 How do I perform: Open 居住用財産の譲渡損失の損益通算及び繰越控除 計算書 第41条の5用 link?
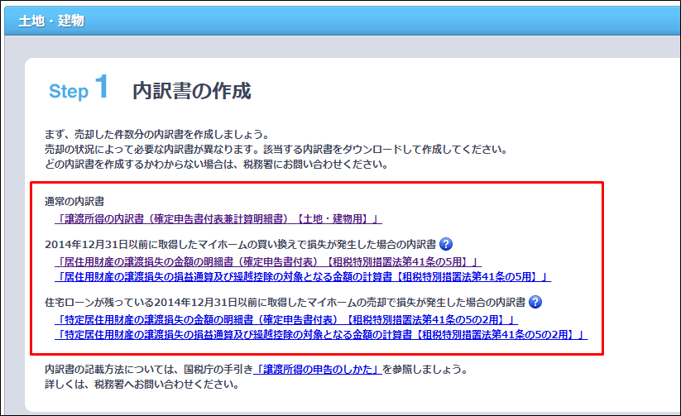[303, 276]
